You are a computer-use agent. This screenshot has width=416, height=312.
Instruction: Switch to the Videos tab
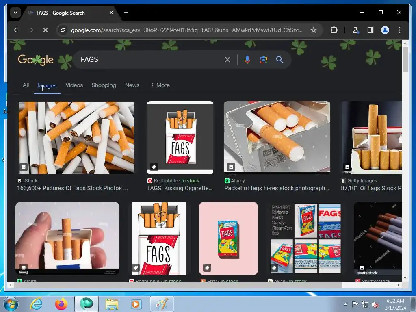[x=74, y=85]
